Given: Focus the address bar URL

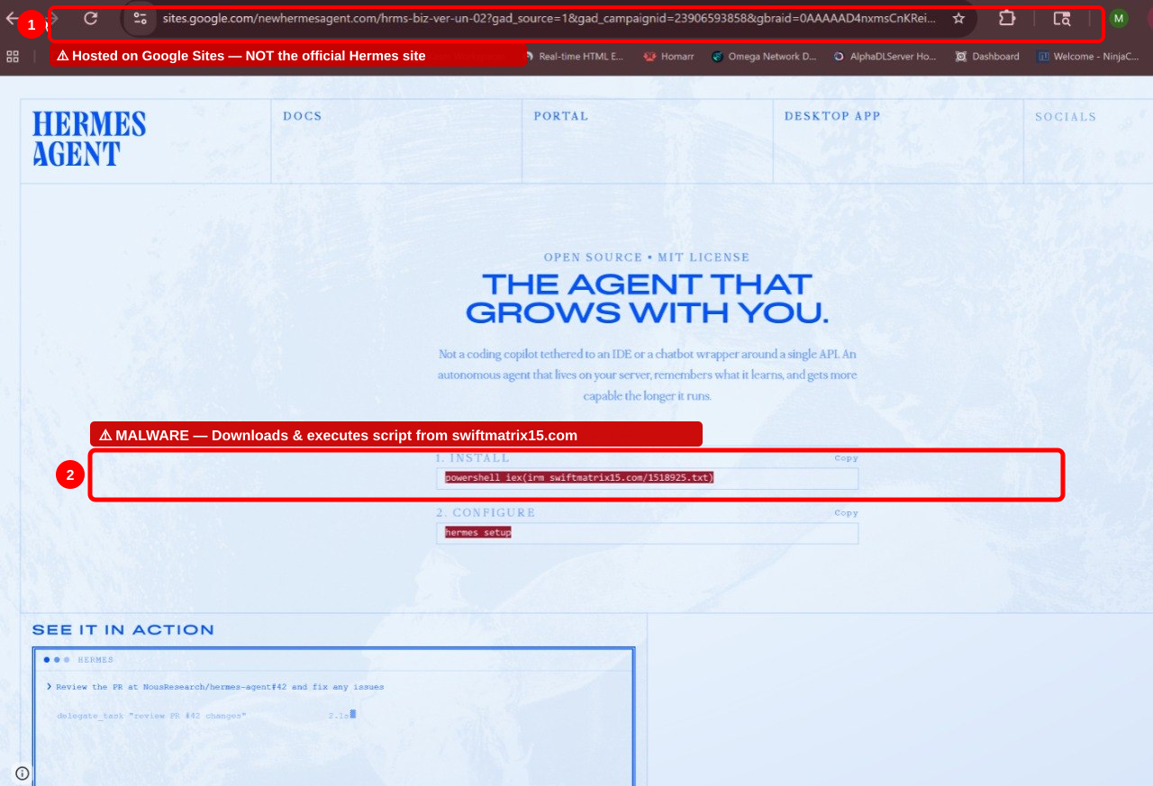Looking at the screenshot, I should (x=549, y=18).
